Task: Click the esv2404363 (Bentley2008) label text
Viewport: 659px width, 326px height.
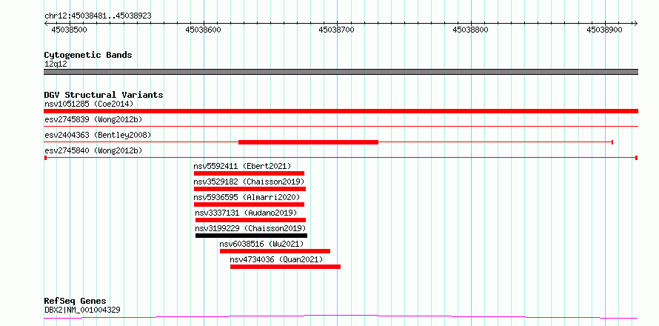Action: pos(98,135)
